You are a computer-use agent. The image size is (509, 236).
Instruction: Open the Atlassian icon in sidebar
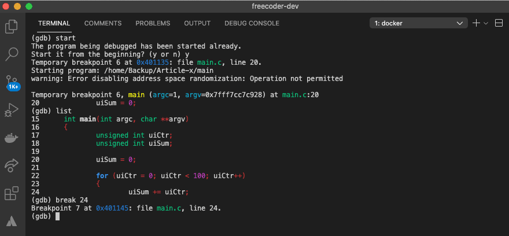coord(12,221)
